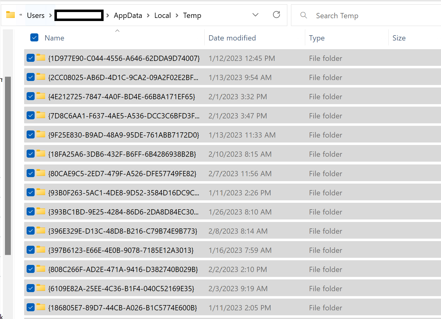Click the search magnifier icon
This screenshot has height=319, width=441.
click(x=304, y=15)
